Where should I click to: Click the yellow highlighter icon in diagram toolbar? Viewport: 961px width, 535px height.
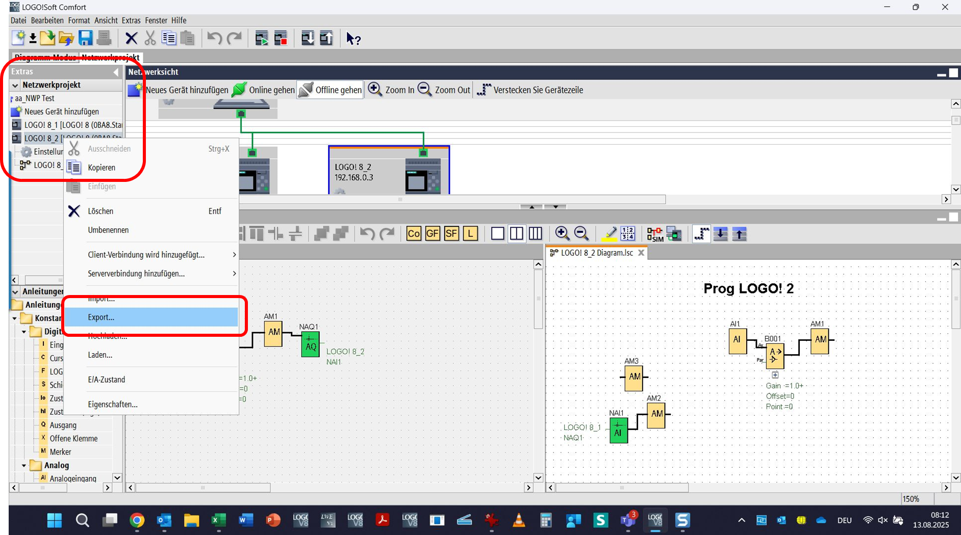click(x=609, y=234)
